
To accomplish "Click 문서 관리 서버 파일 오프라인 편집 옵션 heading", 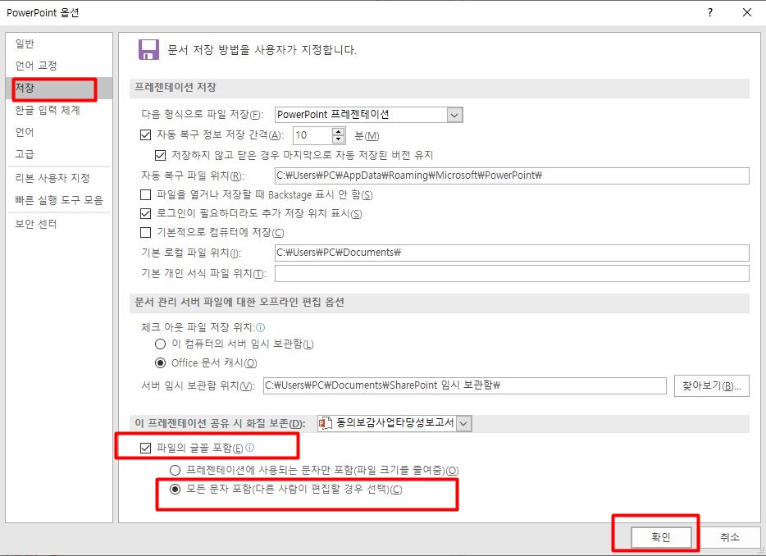I will coord(239,302).
